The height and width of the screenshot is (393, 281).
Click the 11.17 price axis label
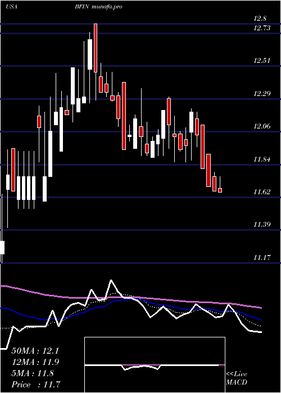click(262, 257)
